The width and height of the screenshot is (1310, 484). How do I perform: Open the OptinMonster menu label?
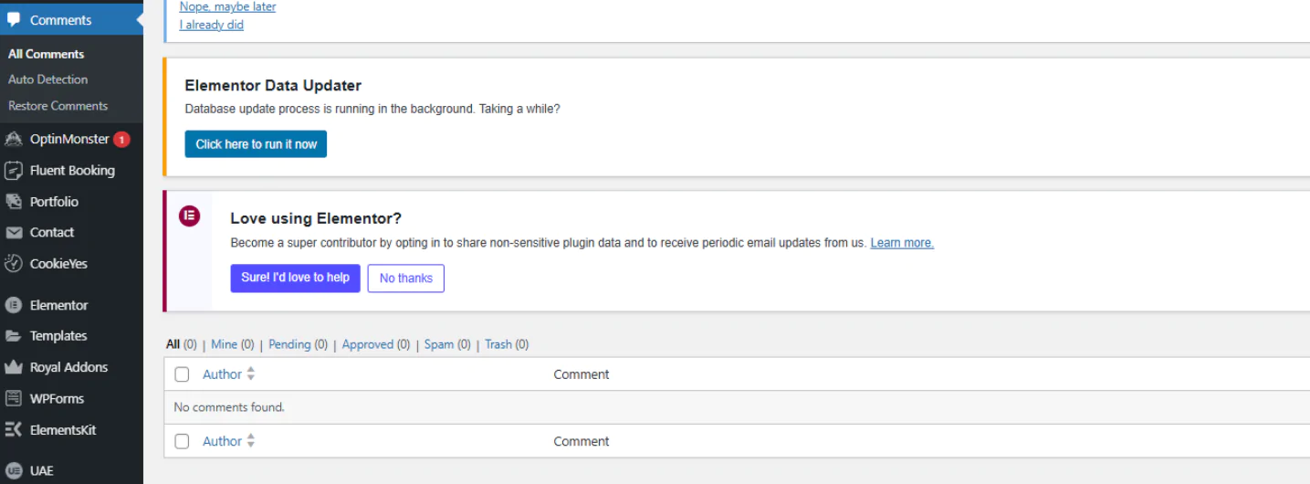coord(69,139)
